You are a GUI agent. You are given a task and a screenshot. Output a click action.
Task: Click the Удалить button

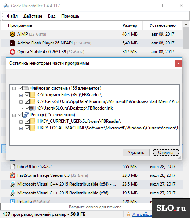pos(136,152)
